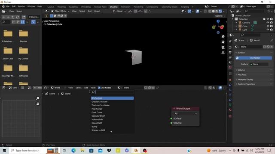The image size is (275, 154).
Task: Open the Object Constraints properties tab
Action: tap(230, 100)
